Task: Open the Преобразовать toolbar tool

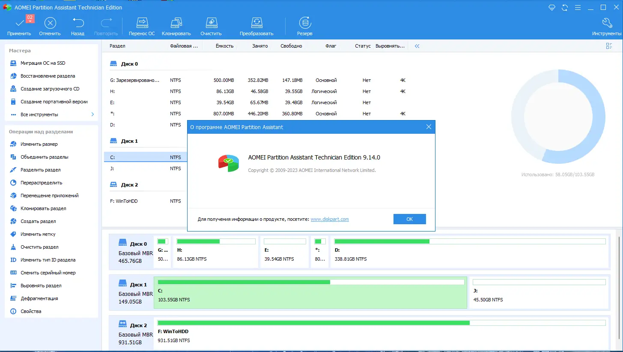Action: [256, 26]
